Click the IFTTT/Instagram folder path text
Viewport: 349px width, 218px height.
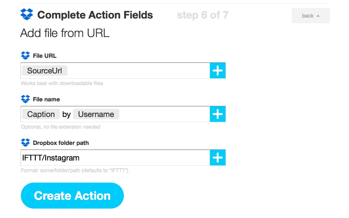click(51, 158)
